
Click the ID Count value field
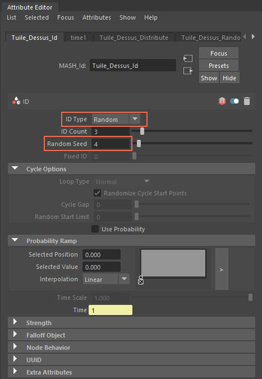[x=111, y=131]
